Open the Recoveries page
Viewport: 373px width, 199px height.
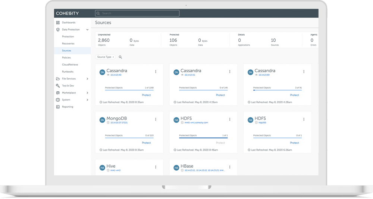pos(68,44)
